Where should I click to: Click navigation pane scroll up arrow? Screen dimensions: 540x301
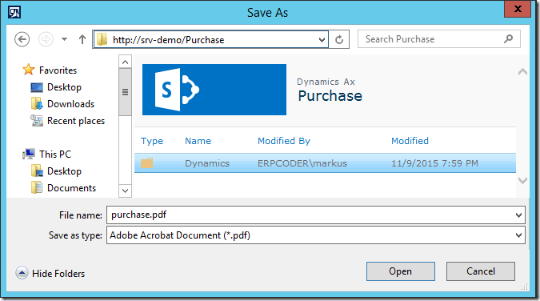pos(125,62)
